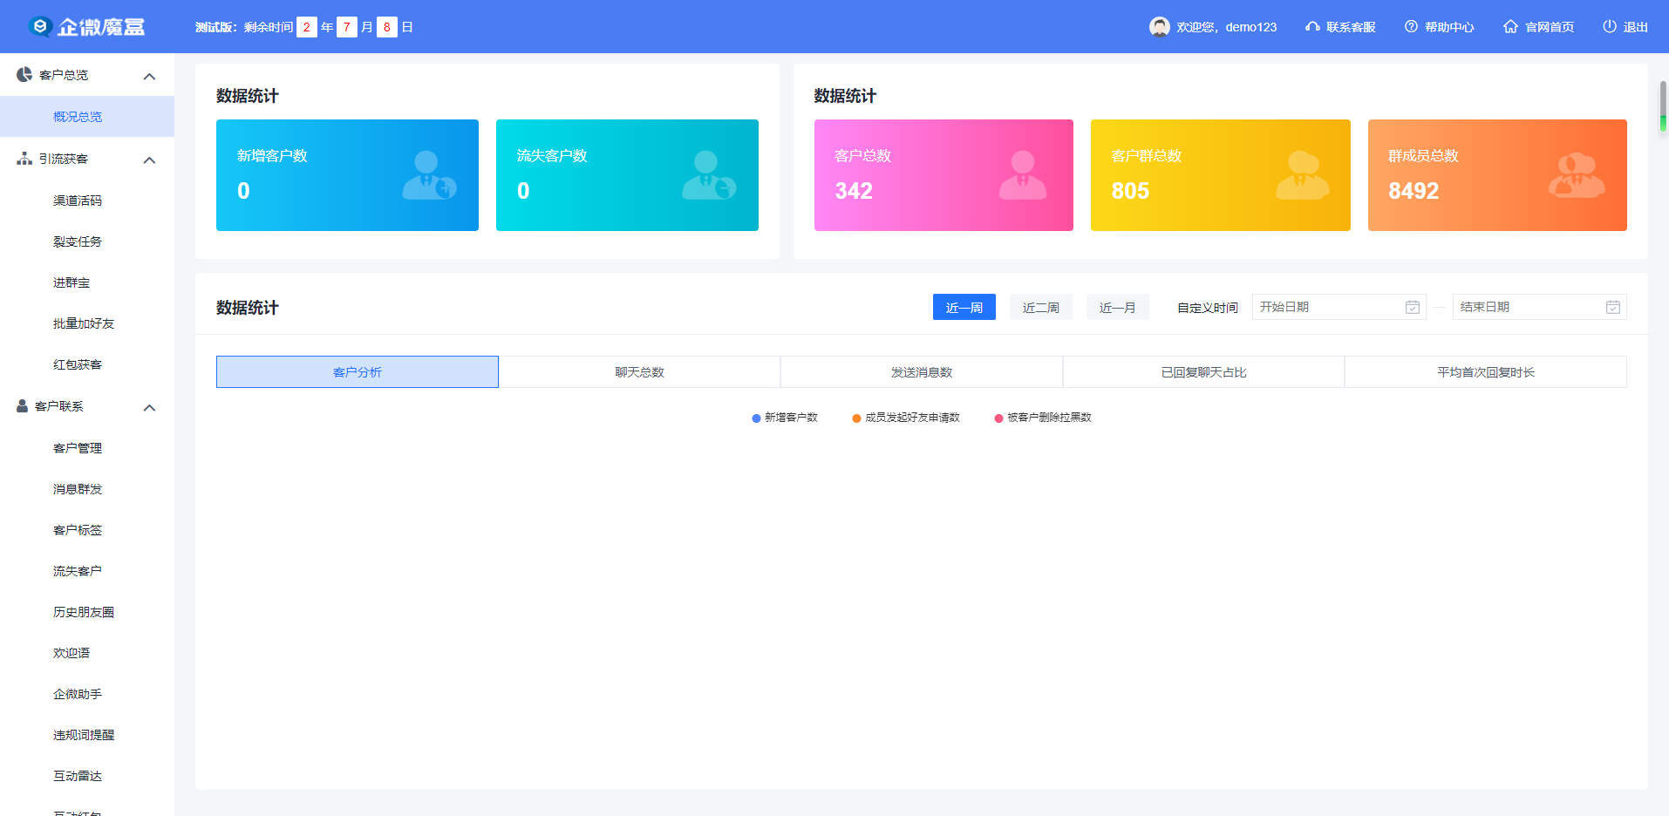Select the 发送消息数 tab
The width and height of the screenshot is (1669, 816).
click(922, 372)
